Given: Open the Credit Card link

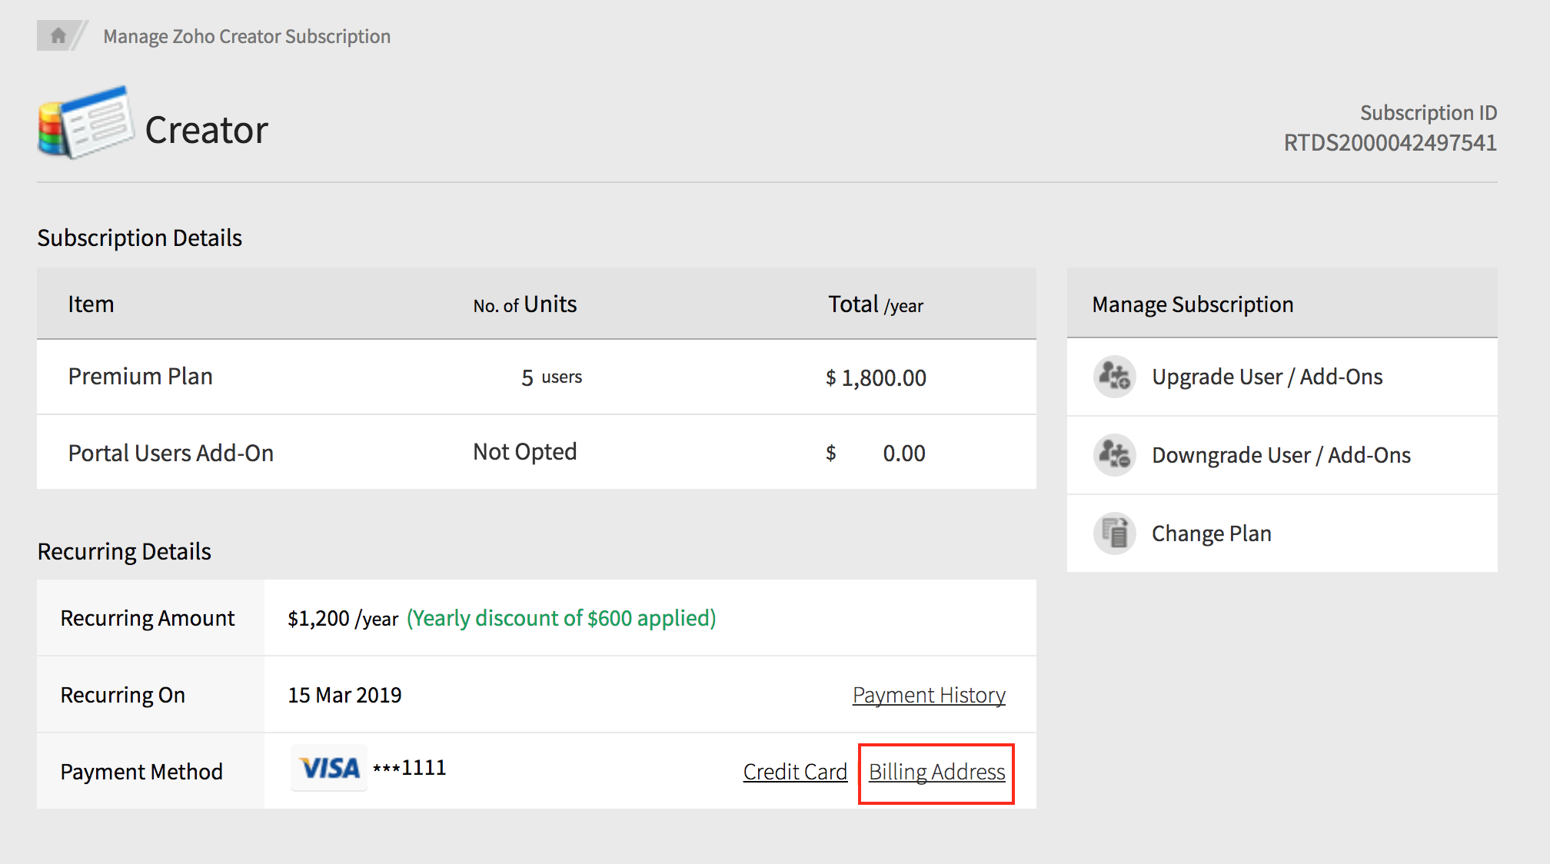Looking at the screenshot, I should coord(795,772).
